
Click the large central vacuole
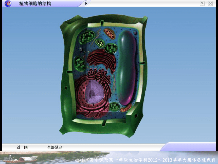(x=126, y=68)
